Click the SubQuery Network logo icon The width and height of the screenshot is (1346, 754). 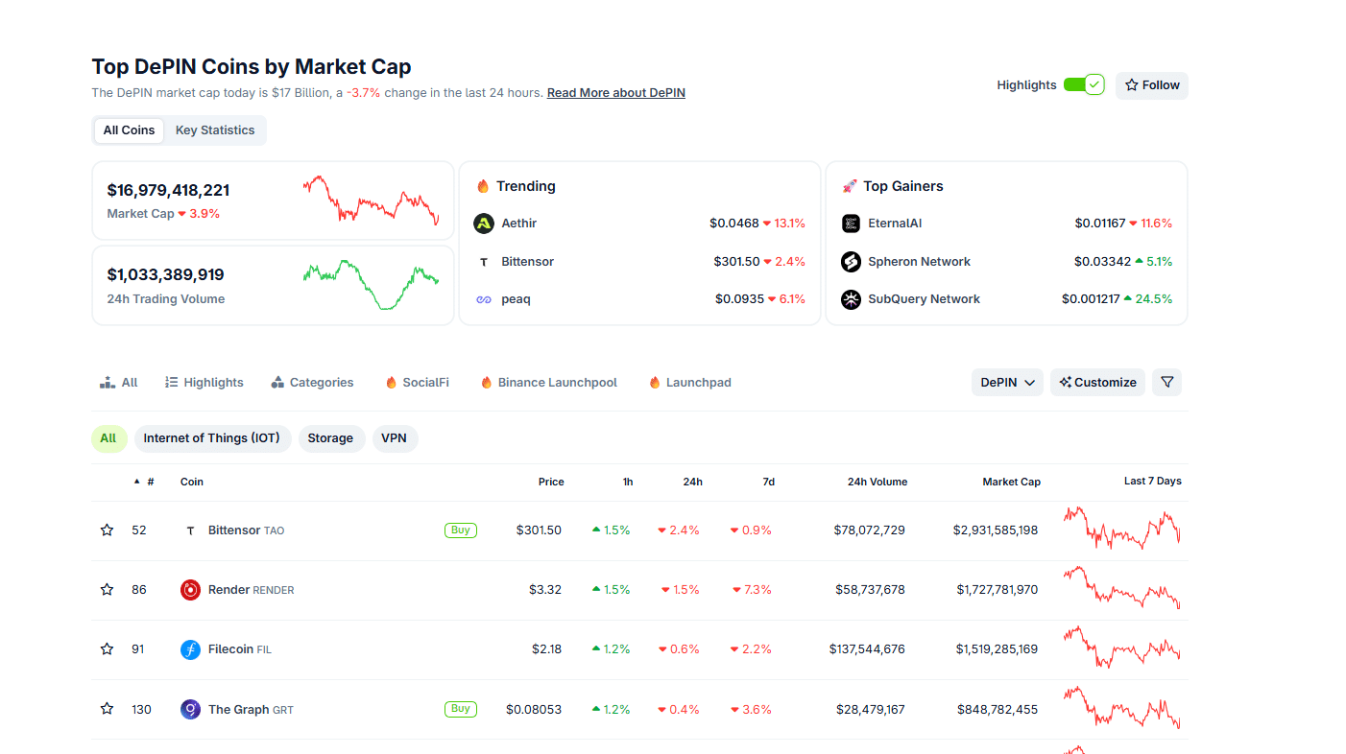coord(851,299)
